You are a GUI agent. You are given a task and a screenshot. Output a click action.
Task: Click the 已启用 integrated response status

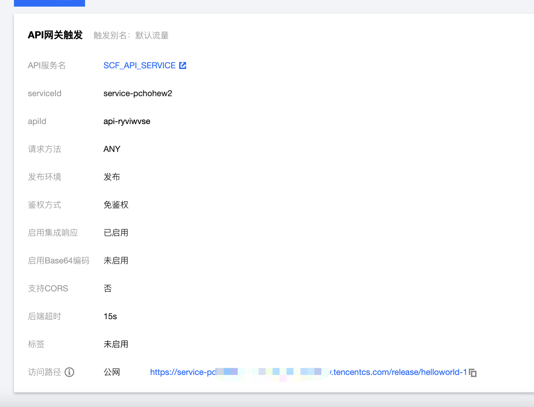tap(116, 233)
